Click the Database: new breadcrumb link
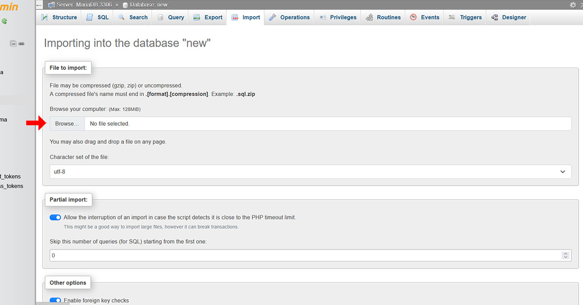The height and width of the screenshot is (305, 583). (x=148, y=4)
